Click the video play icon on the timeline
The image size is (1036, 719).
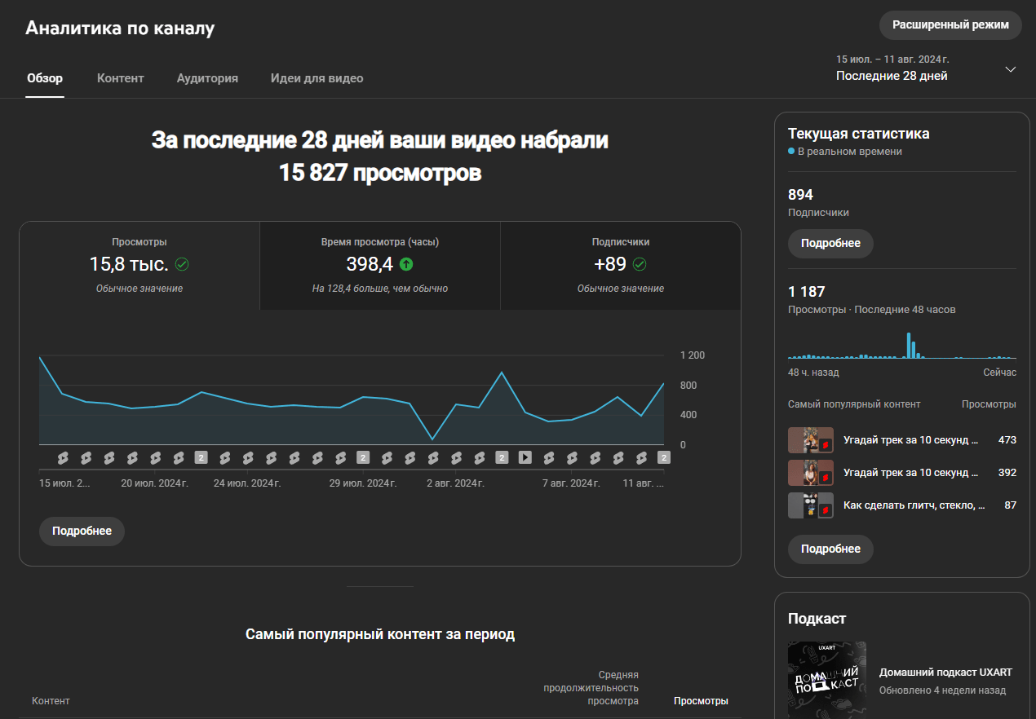click(524, 457)
